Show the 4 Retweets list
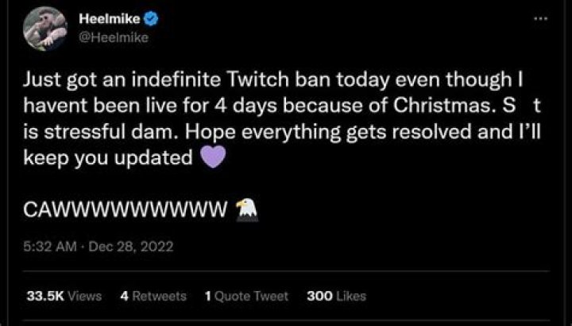572x326 pixels. [153, 296]
